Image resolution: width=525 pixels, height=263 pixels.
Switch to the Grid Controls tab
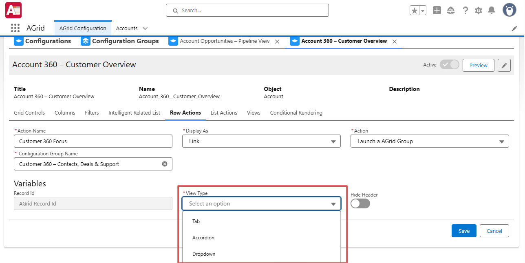29,113
